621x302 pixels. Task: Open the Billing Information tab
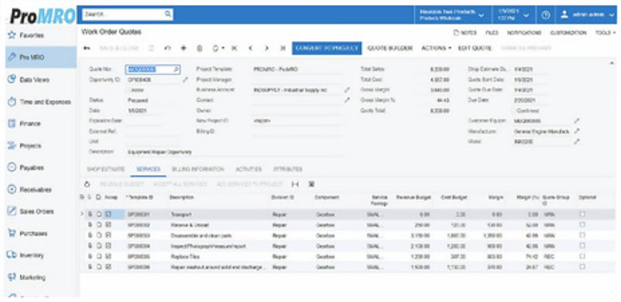tap(198, 169)
